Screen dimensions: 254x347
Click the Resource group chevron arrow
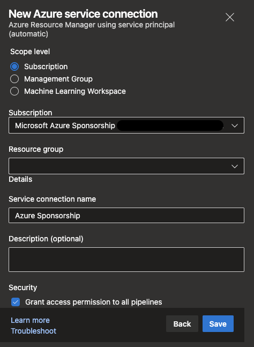tap(235, 166)
